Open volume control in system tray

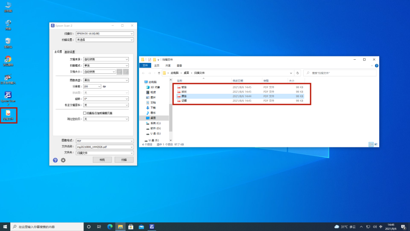(x=375, y=227)
